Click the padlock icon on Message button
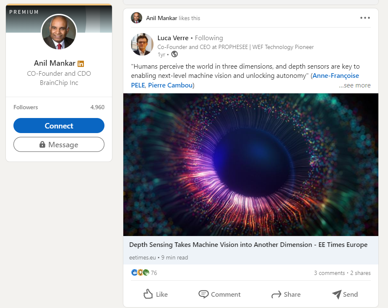 point(42,144)
